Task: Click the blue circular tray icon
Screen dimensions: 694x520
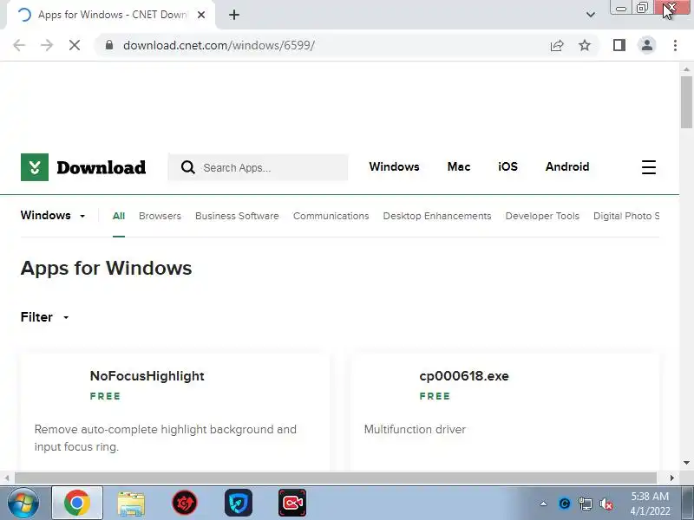Action: (565, 504)
